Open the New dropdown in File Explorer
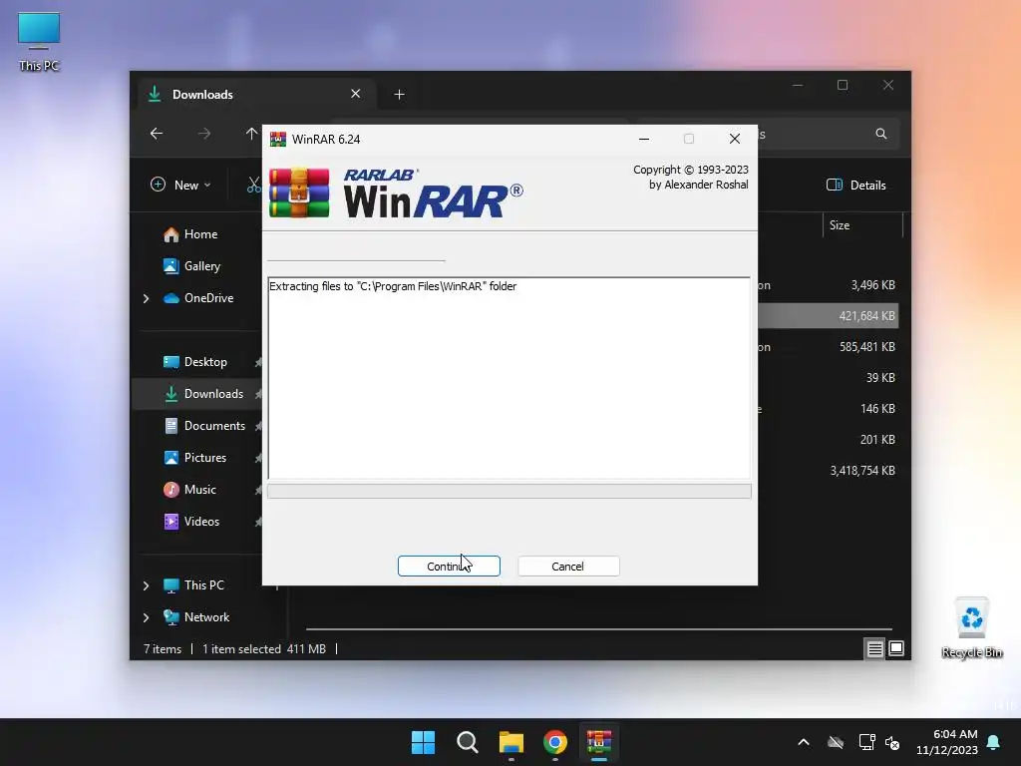 180,185
